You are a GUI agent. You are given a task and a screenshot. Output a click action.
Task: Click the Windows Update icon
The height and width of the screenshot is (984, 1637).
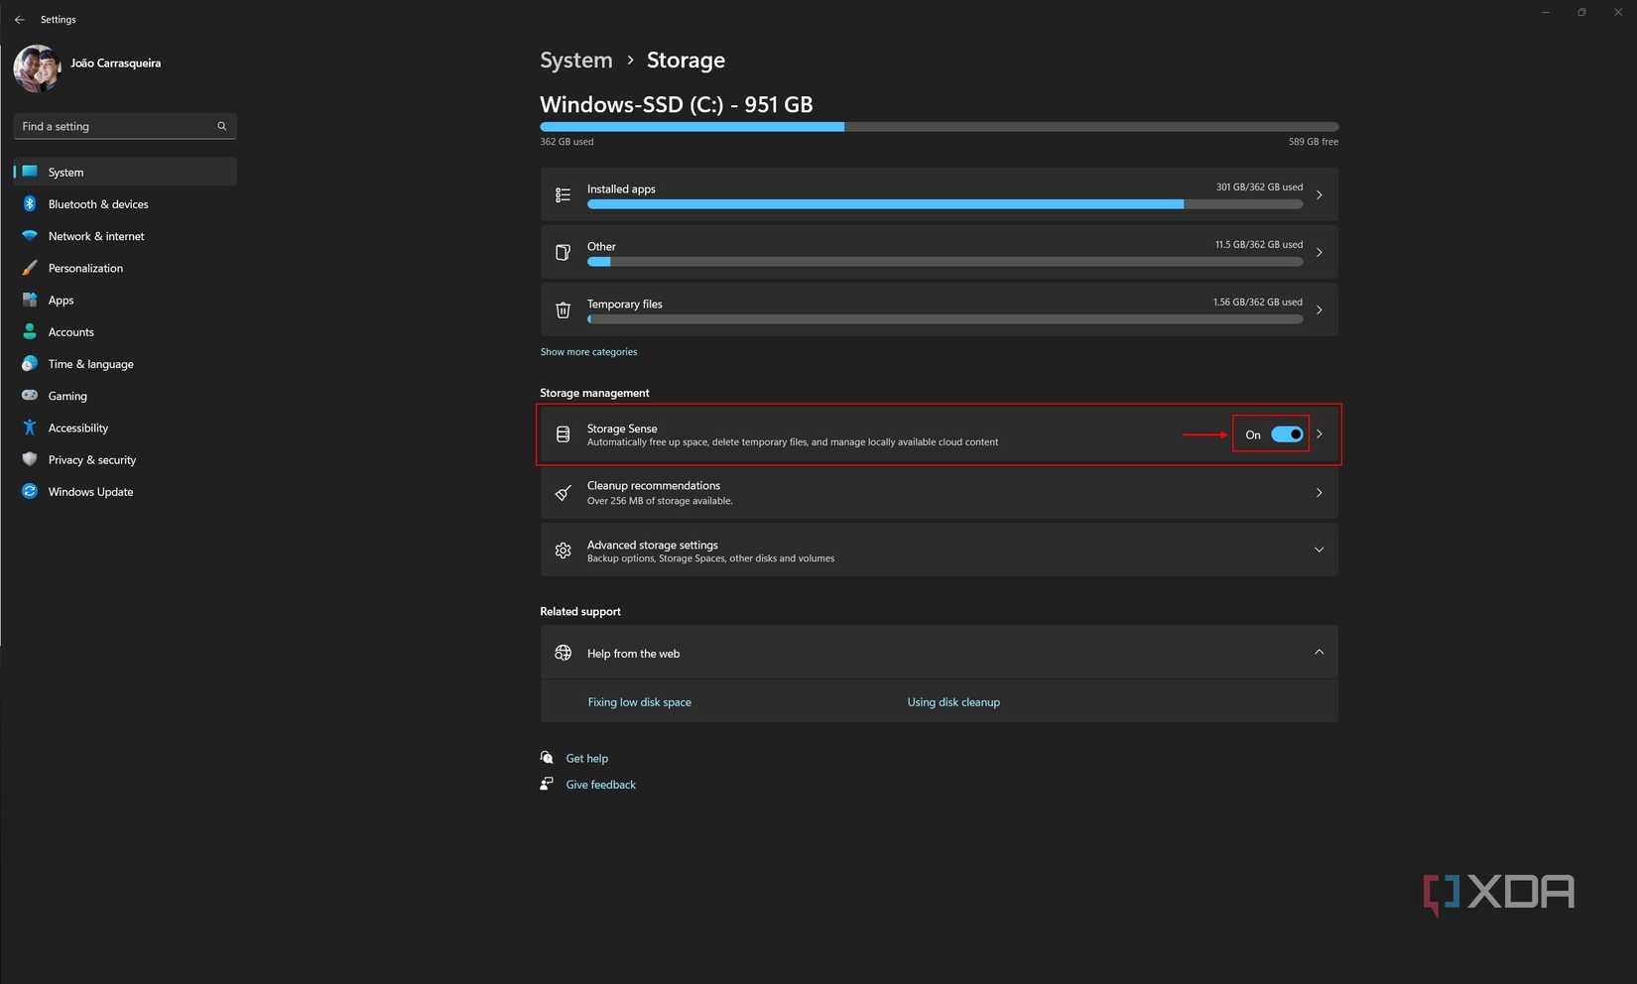click(30, 491)
